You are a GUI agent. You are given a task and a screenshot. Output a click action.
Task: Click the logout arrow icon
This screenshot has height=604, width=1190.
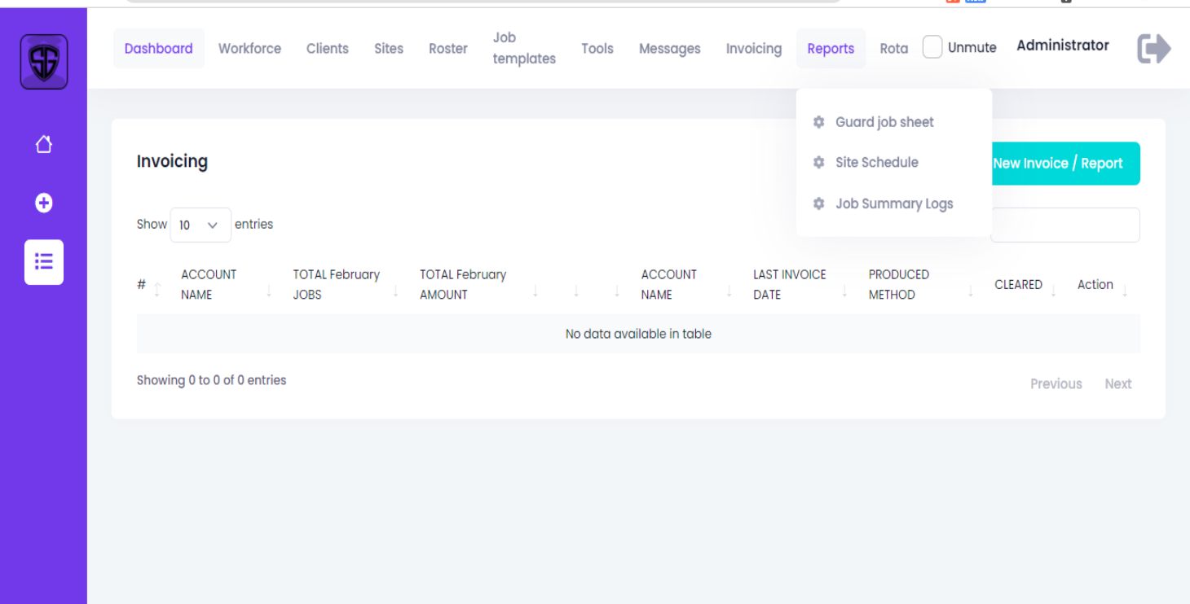1154,49
